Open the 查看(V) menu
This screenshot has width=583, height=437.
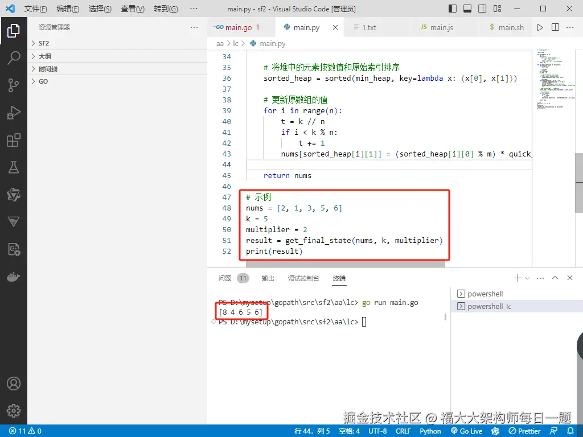(x=133, y=9)
